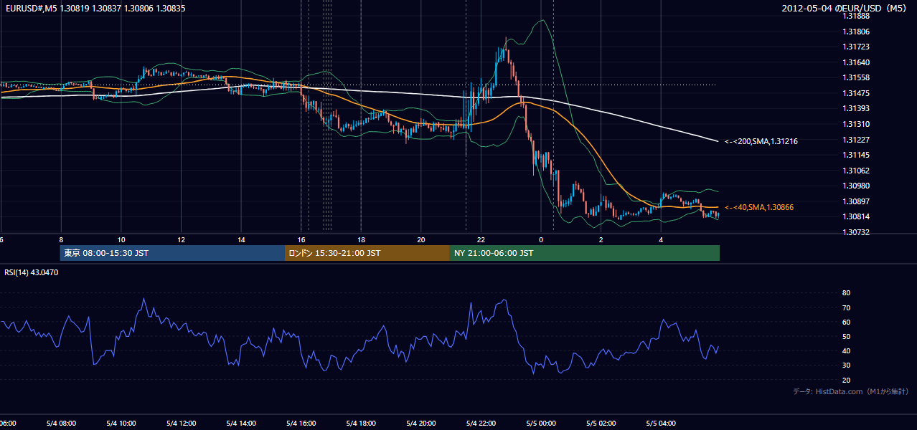Click hour label 22 under price chart
This screenshot has width=917, height=430.
point(481,239)
